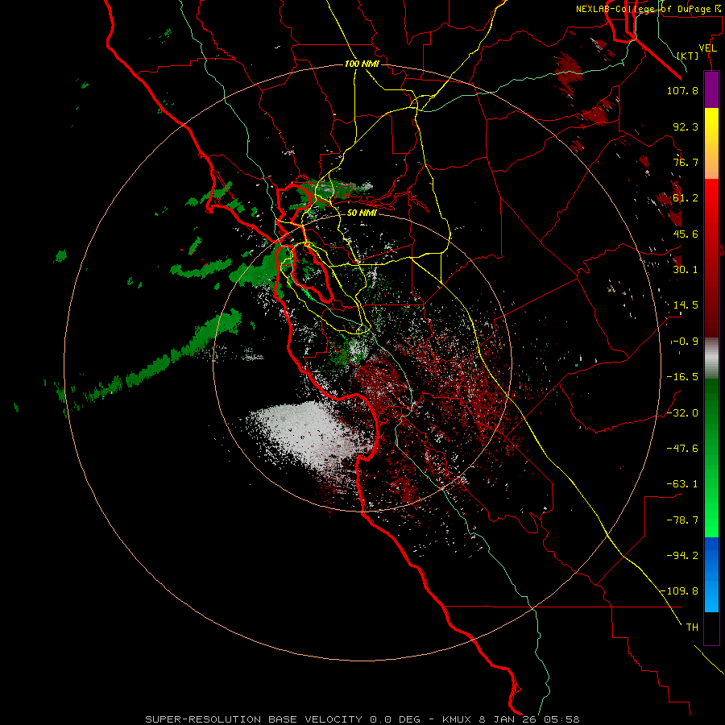This screenshot has height=725, width=725.
Task: Select the yellow-orange segment of the velocity scale
Action: click(711, 143)
